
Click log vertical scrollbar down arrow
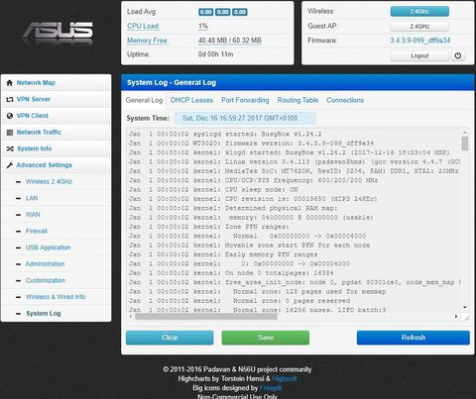click(465, 307)
